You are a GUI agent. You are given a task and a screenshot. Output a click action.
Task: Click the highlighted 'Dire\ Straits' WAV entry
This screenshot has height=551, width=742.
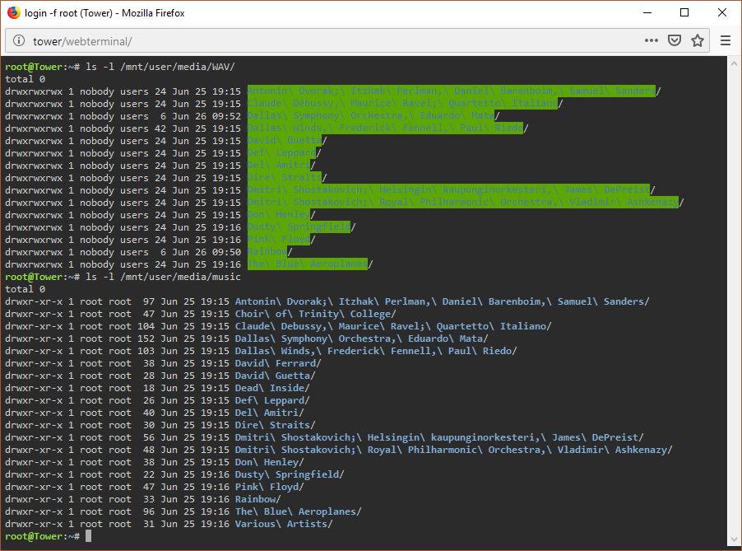[285, 178]
